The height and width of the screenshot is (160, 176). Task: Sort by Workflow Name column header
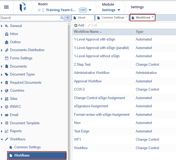tap(86, 32)
